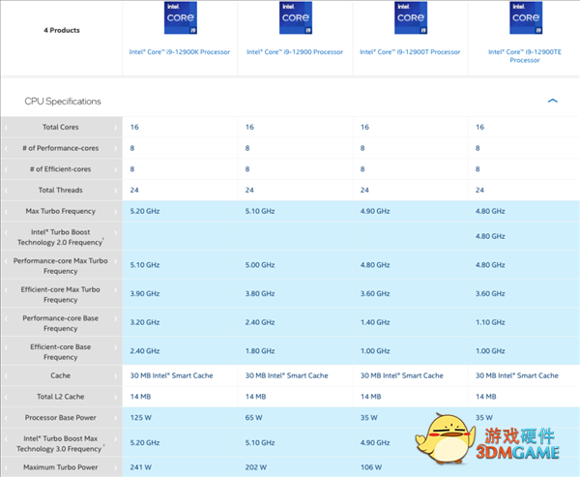
Task: Click the Total Cores row right arrow
Action: (115, 128)
